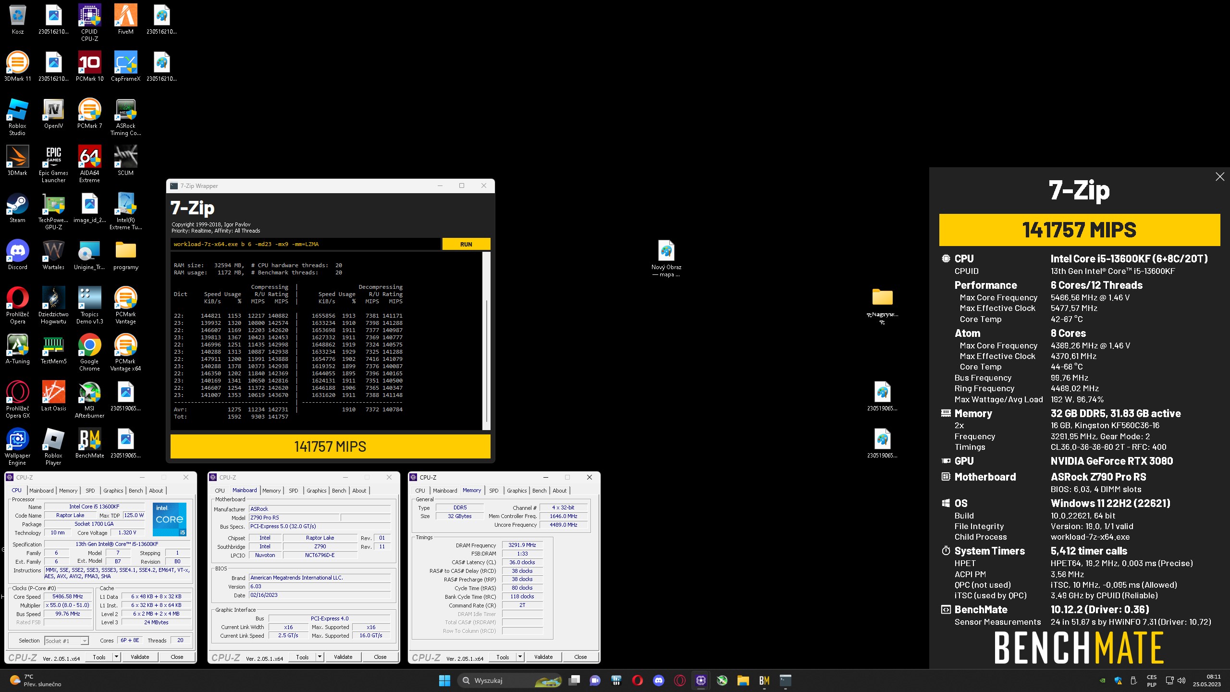Open the CPUID CPU-Z desktop shortcut
This screenshot has height=692, width=1230.
(x=89, y=23)
